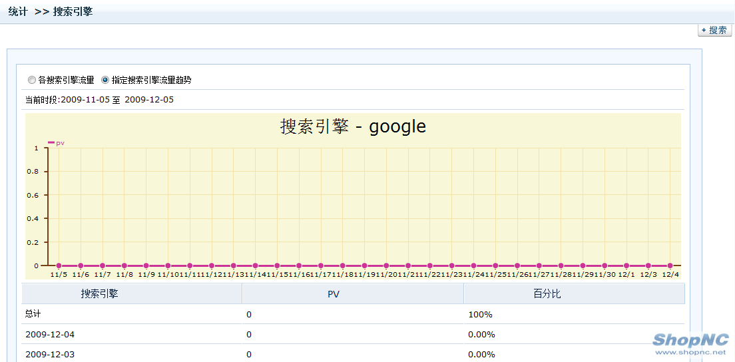Click the 12/4 data point on chart

click(670, 266)
